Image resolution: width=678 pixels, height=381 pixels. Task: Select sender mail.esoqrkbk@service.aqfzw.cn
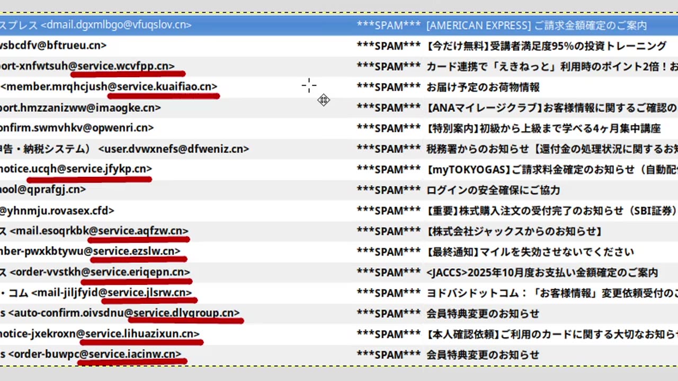point(99,231)
